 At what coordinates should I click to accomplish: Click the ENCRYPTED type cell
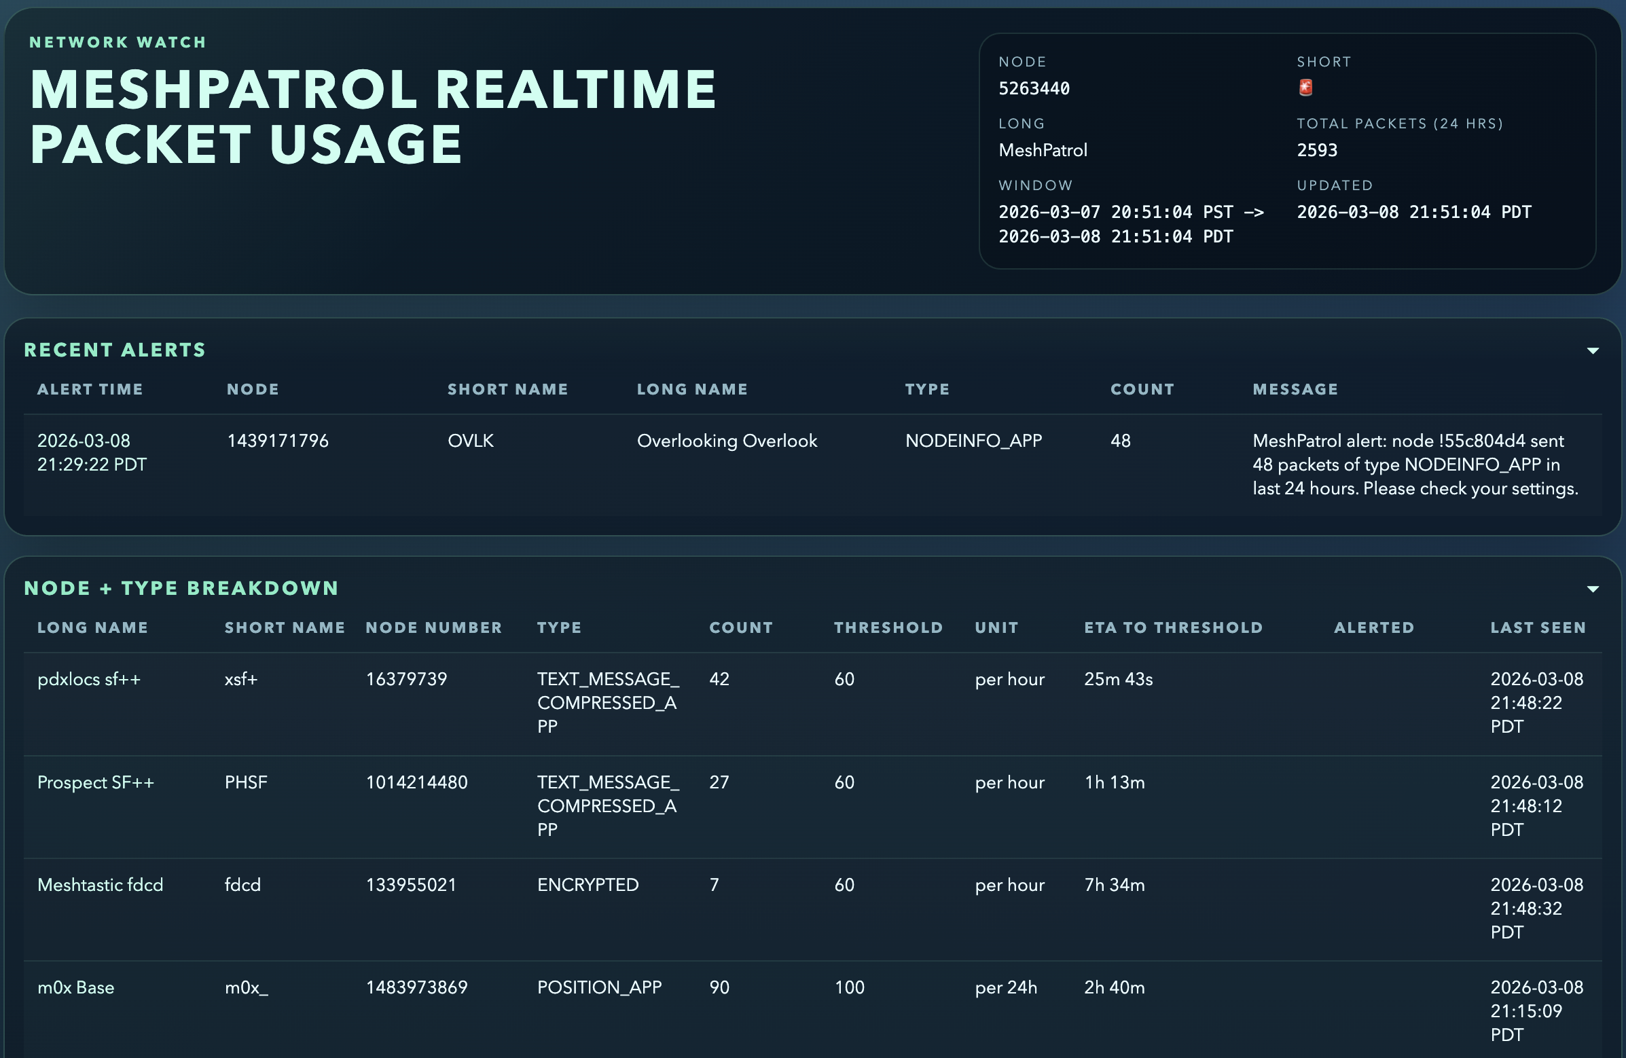(x=588, y=885)
